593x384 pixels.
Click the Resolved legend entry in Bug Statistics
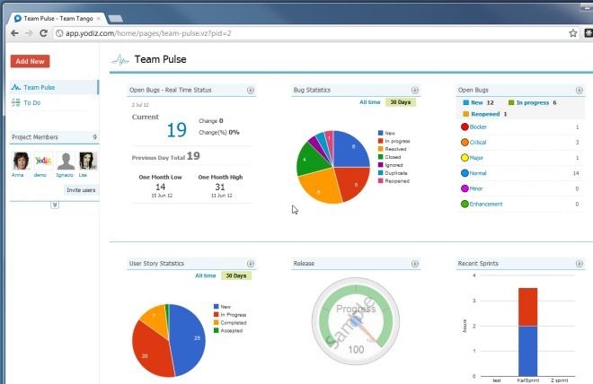pos(392,149)
